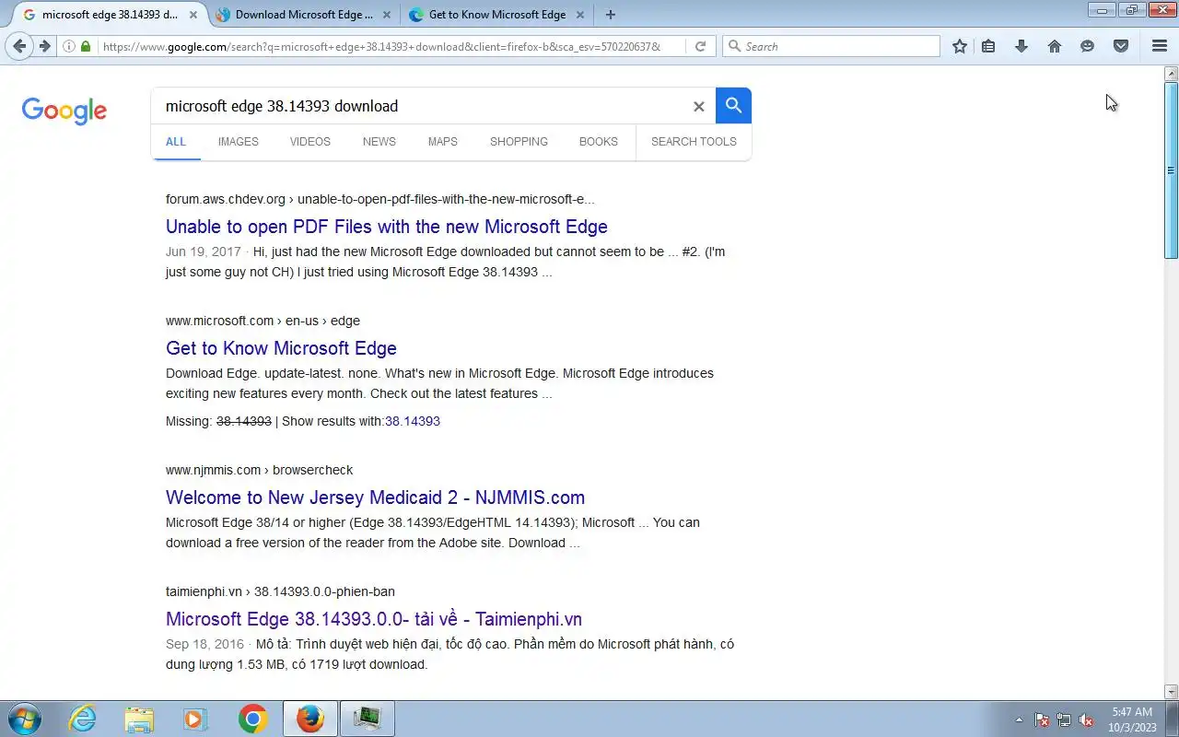The image size is (1179, 737).
Task: Click the Firefox Search box
Action: click(831, 46)
